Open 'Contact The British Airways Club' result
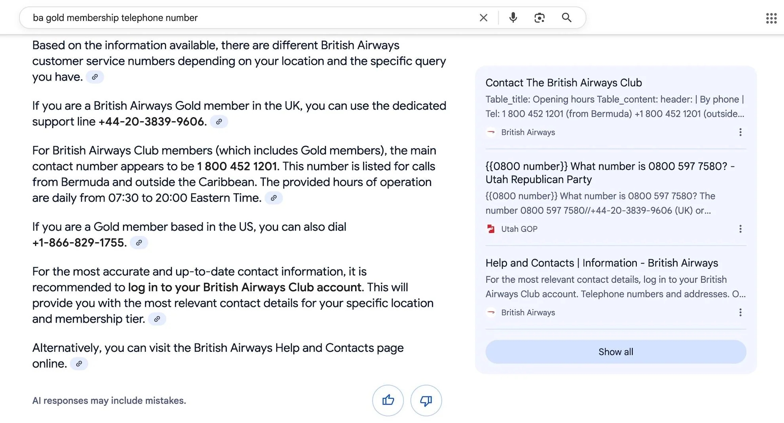 pos(564,83)
